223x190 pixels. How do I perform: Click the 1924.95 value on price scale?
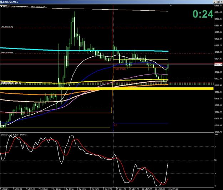coord(218,58)
